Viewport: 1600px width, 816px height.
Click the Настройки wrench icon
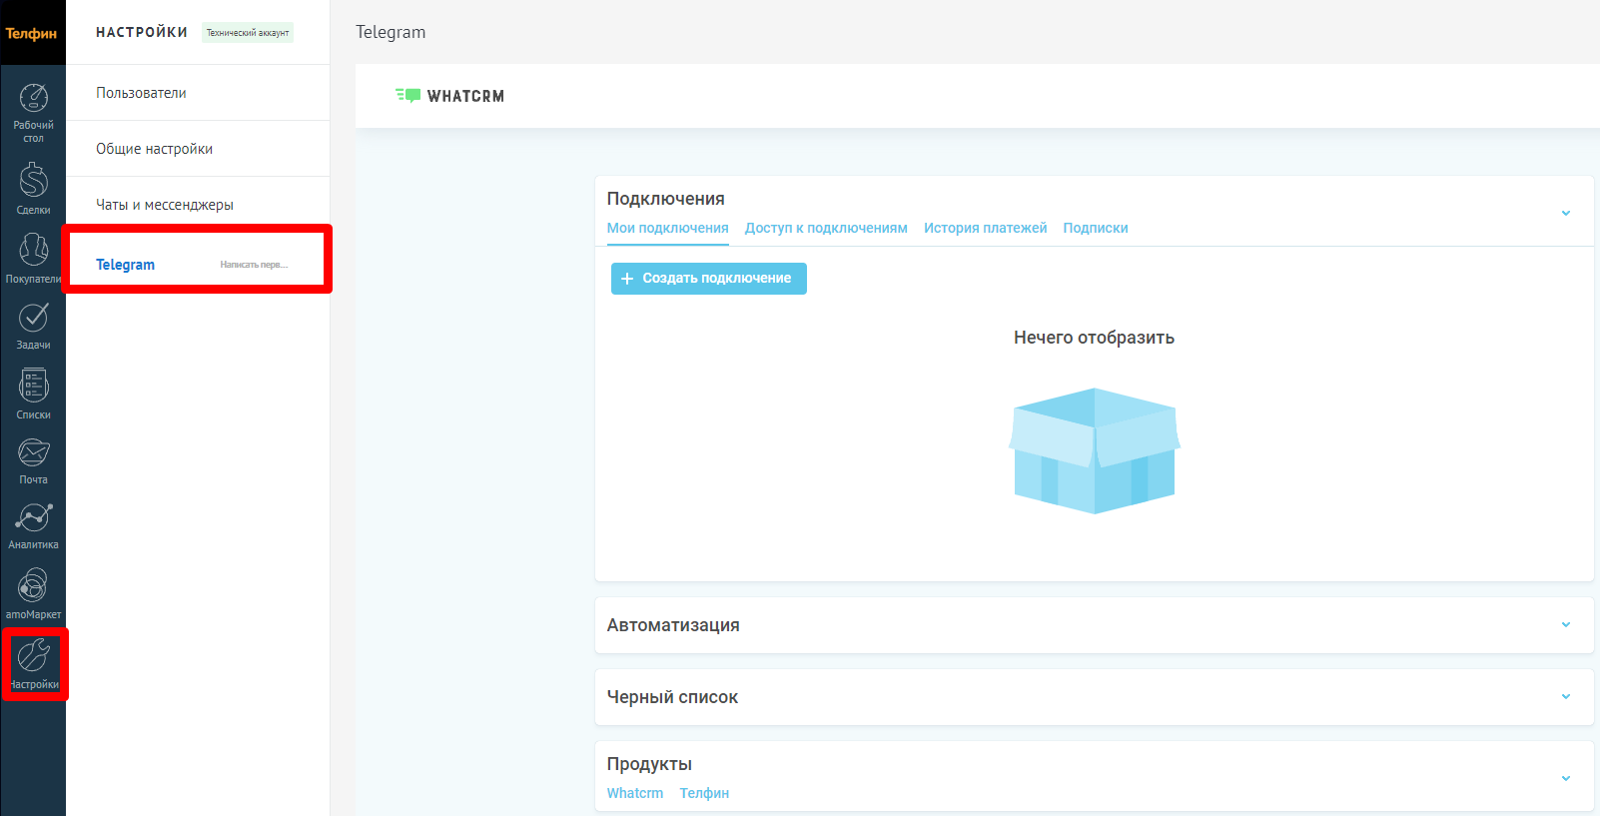point(34,657)
